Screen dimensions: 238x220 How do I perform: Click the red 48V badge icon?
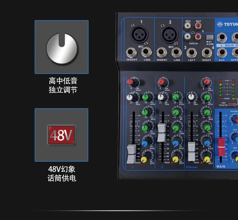(61, 135)
